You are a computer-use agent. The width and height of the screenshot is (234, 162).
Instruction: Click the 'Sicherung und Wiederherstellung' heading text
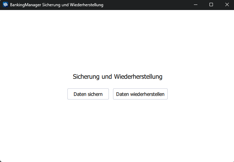(x=117, y=77)
